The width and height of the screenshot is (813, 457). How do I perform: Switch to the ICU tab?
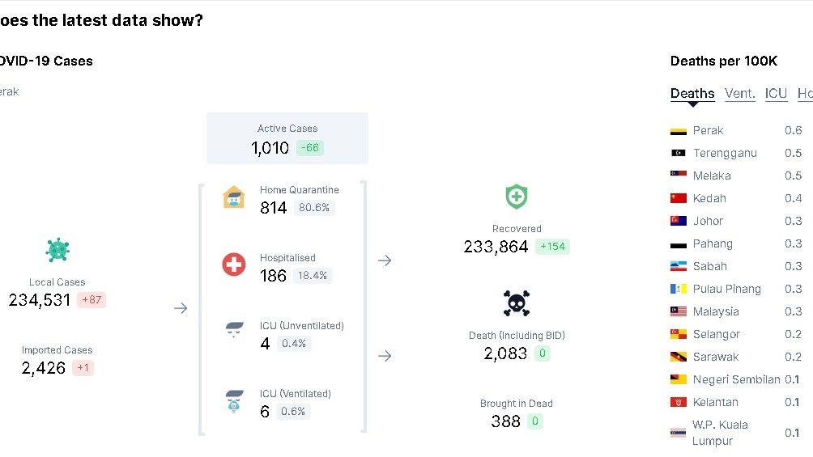click(x=776, y=93)
